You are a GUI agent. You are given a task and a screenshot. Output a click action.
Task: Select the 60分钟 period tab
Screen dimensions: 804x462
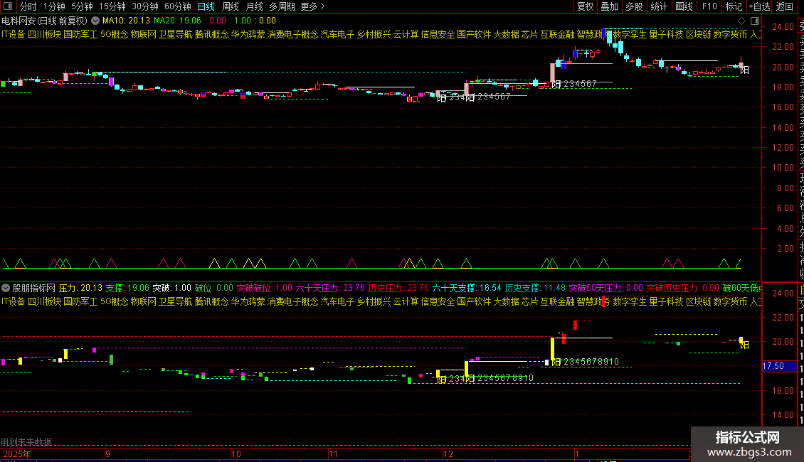point(178,6)
